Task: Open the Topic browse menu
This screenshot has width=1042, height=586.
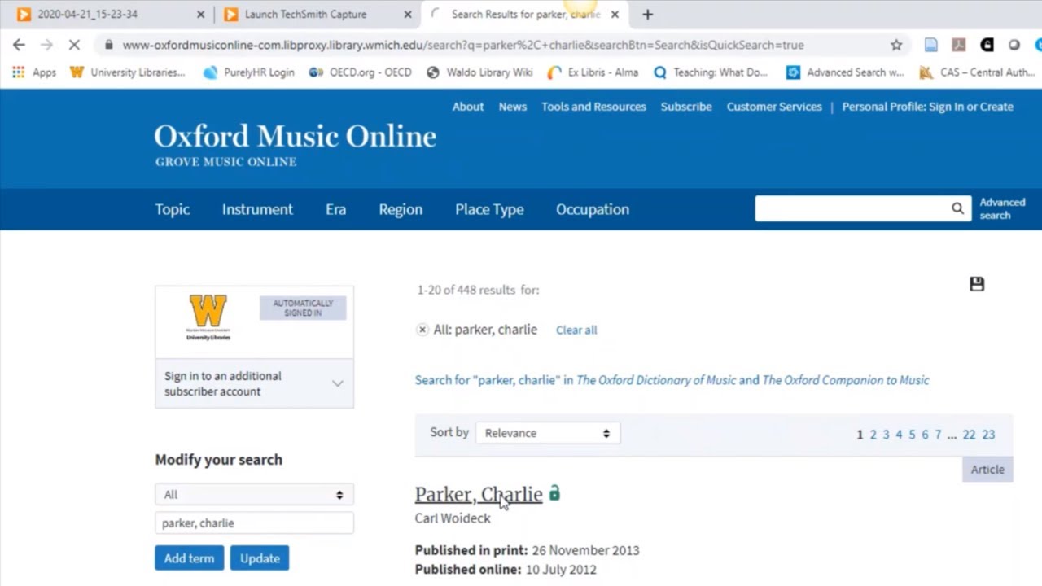Action: coord(173,209)
